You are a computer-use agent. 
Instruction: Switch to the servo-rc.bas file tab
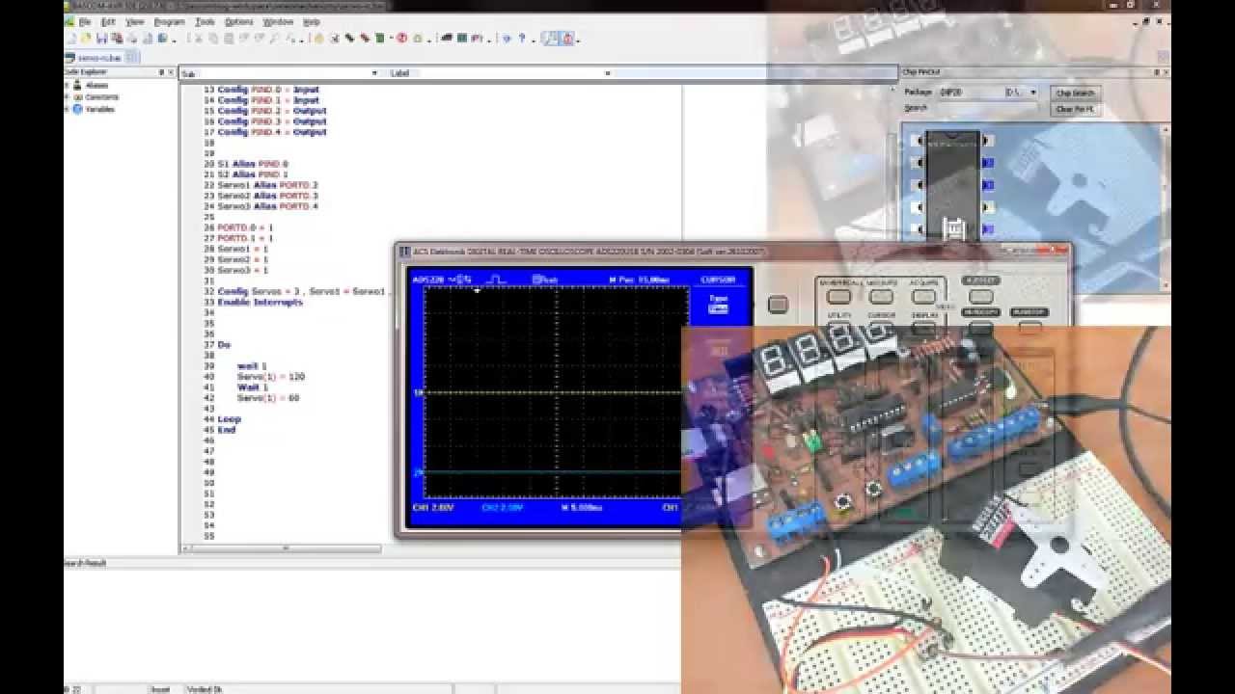[101, 58]
